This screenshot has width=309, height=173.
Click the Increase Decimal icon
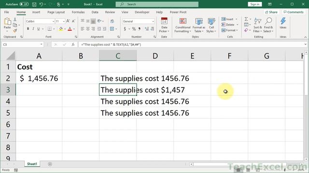[x=147, y=29]
